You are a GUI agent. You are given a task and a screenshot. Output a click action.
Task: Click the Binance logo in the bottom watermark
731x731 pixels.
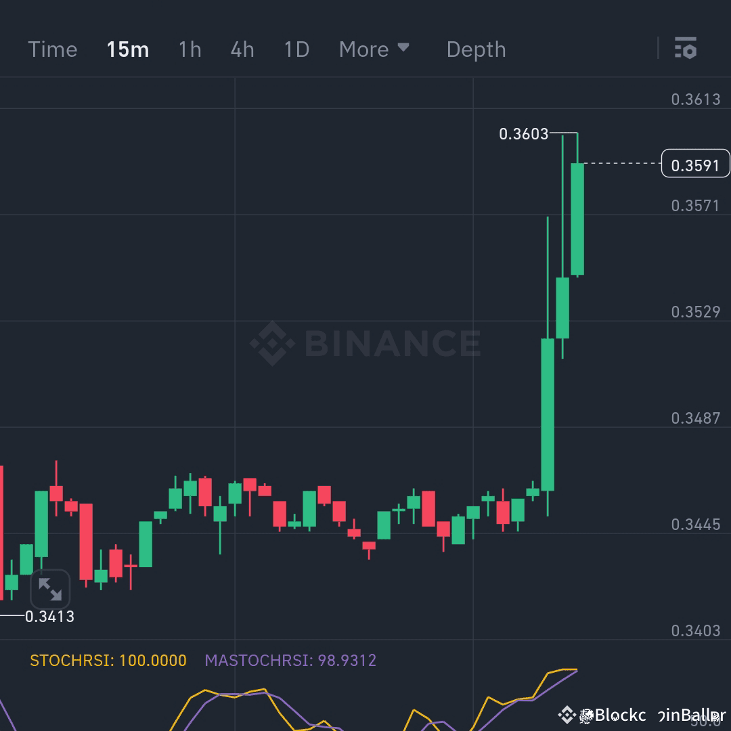coord(567,715)
